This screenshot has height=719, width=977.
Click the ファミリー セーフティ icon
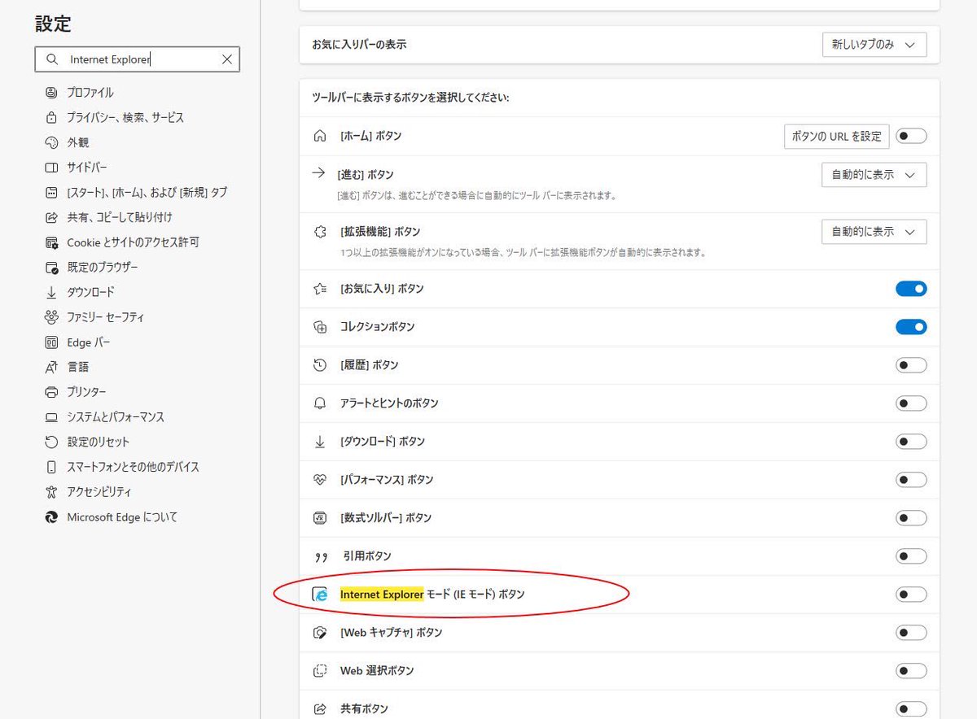(52, 317)
